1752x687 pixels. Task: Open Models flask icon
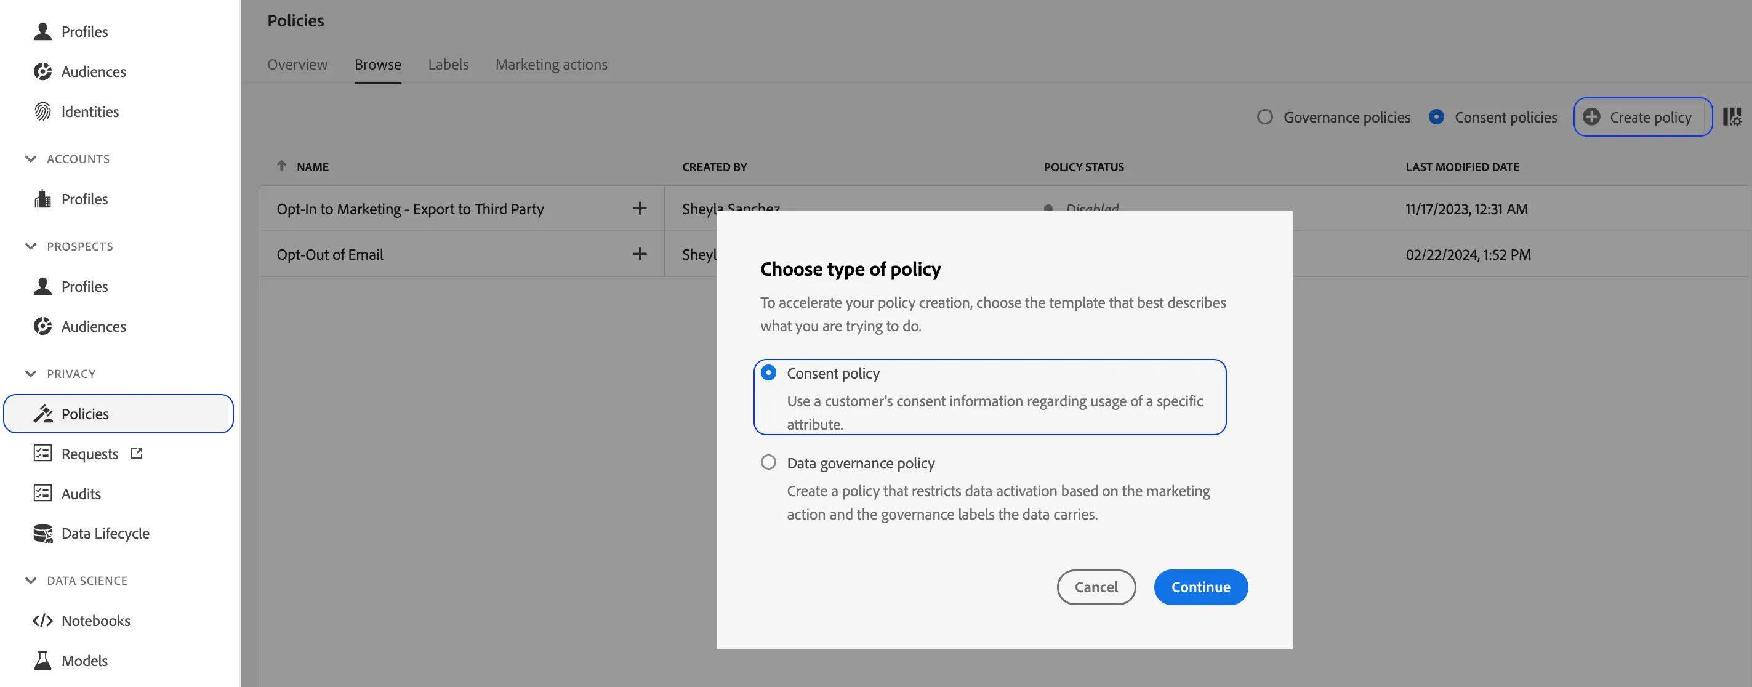pyautogui.click(x=43, y=661)
